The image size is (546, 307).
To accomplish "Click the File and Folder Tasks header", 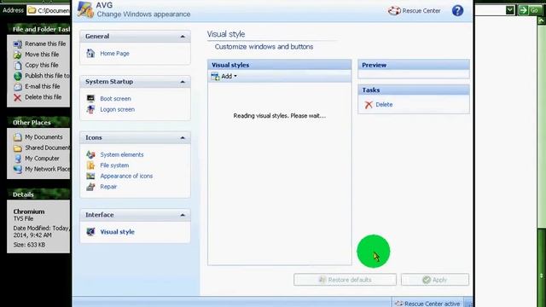I will point(38,29).
